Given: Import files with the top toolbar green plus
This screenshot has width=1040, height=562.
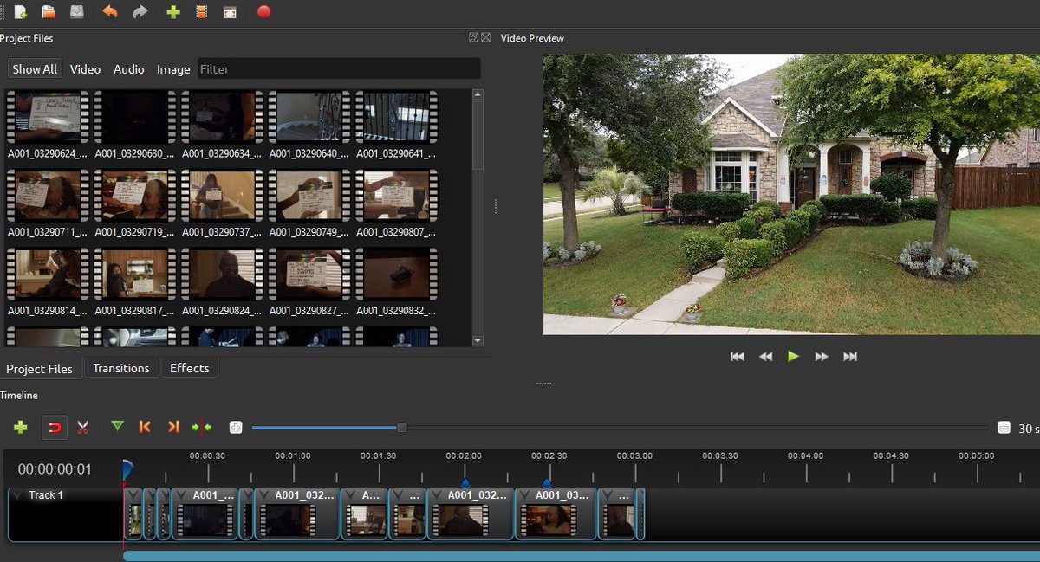Looking at the screenshot, I should pyautogui.click(x=173, y=12).
